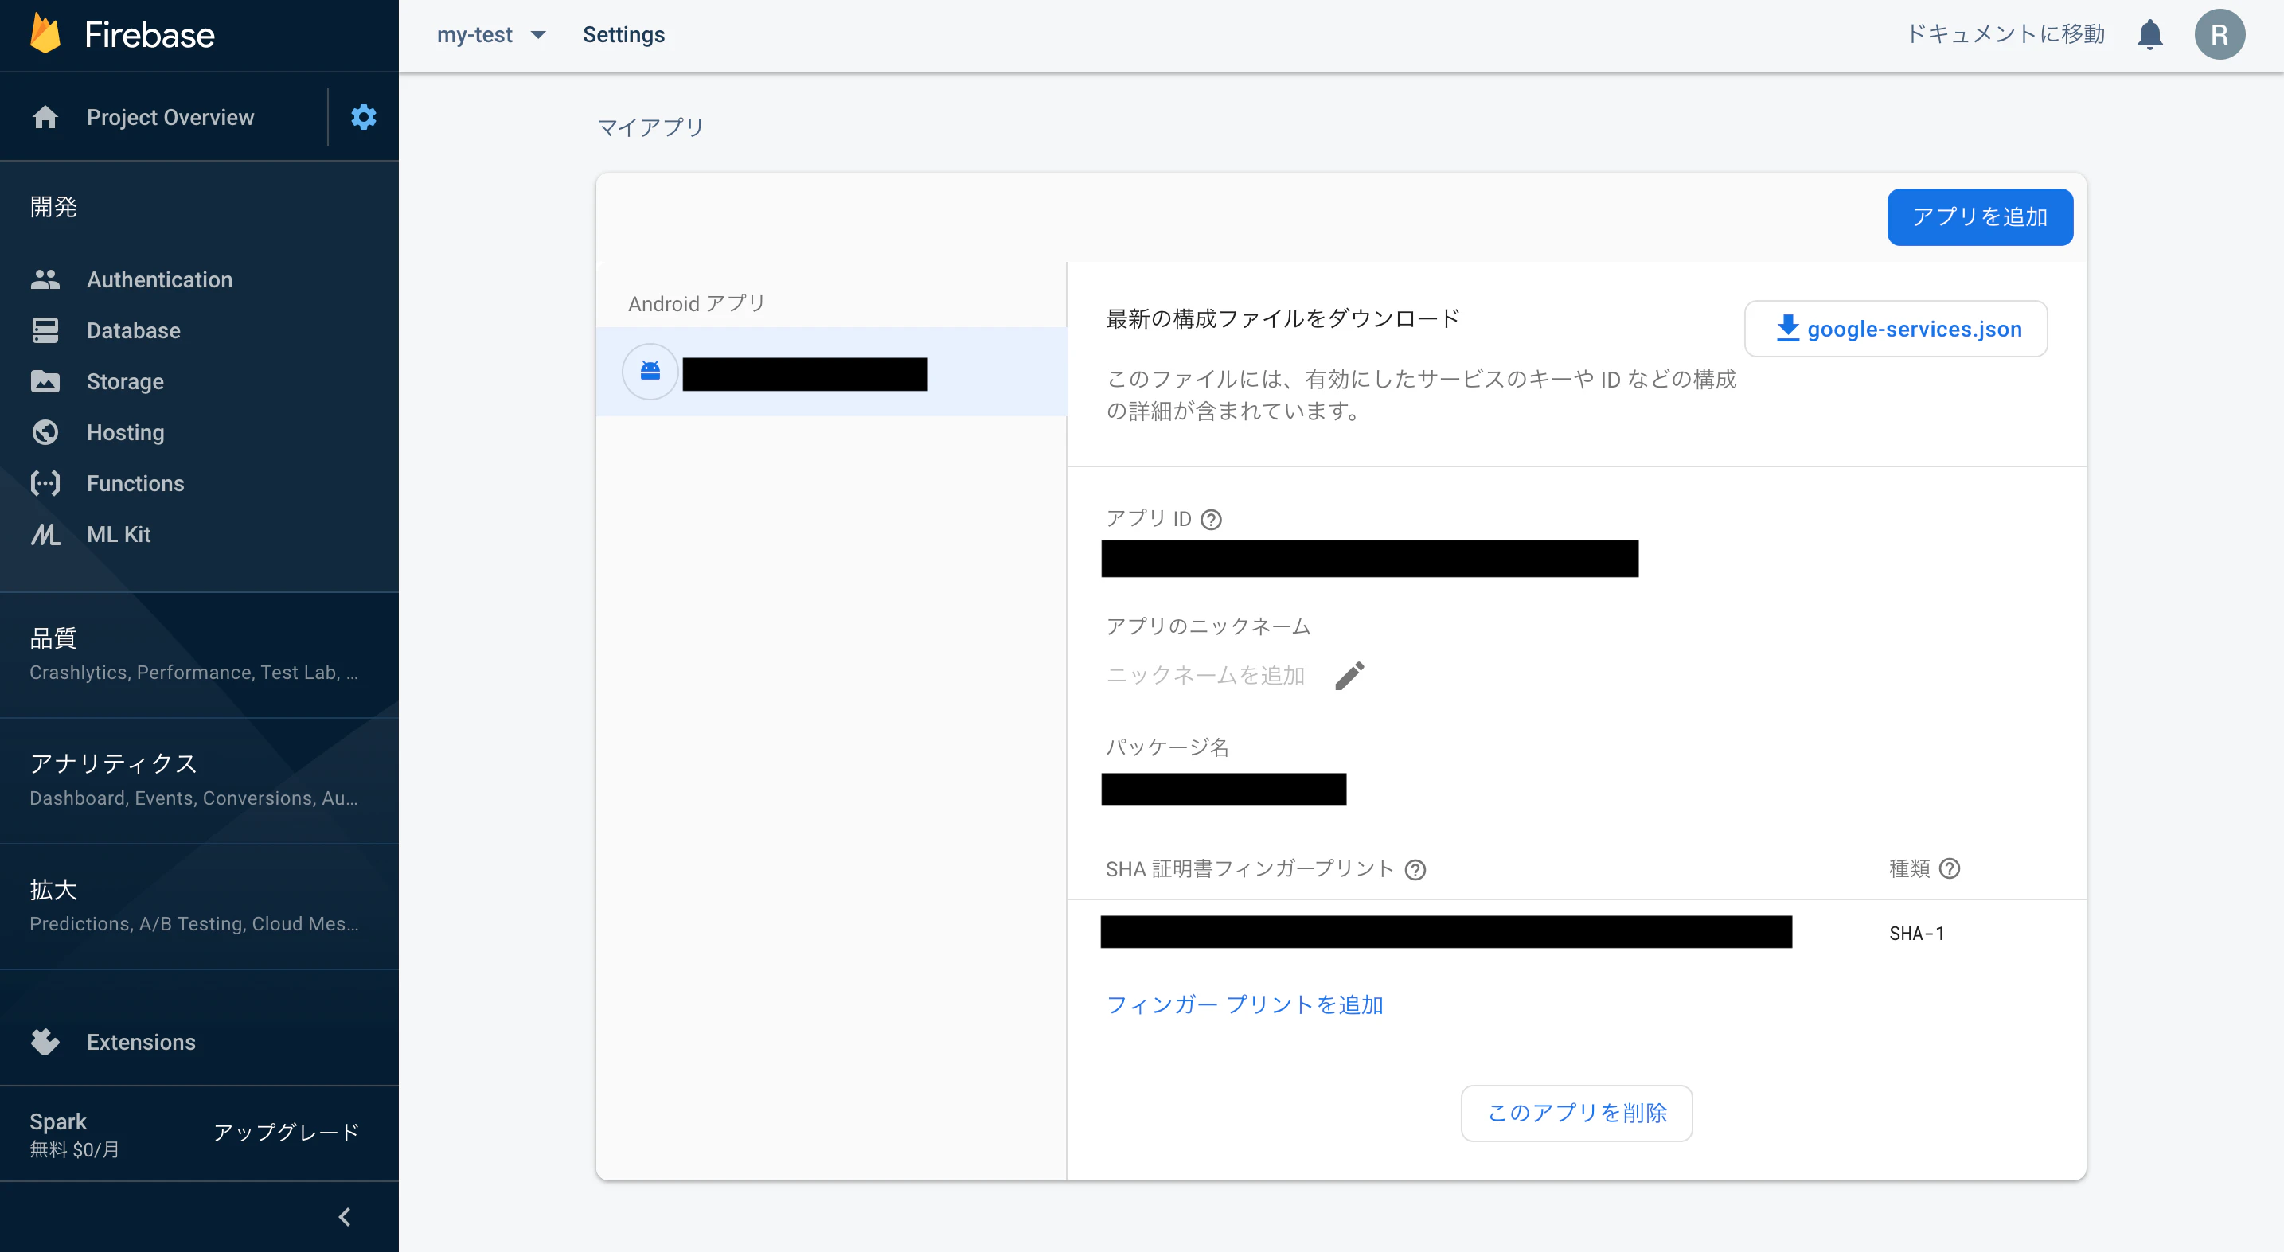Go to ML Kit page
The height and width of the screenshot is (1252, 2284).
[118, 534]
